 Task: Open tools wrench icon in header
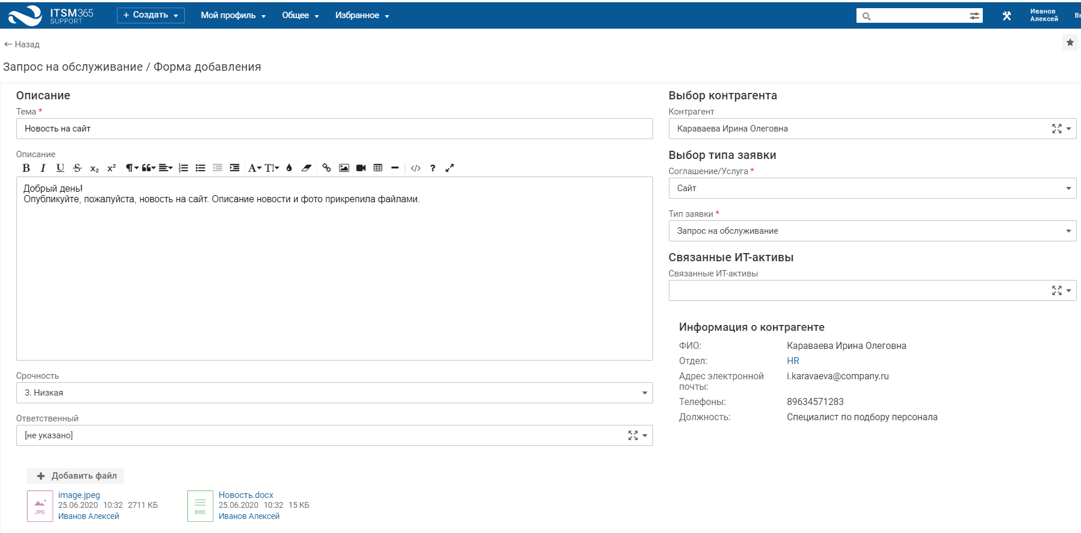[x=1007, y=16]
